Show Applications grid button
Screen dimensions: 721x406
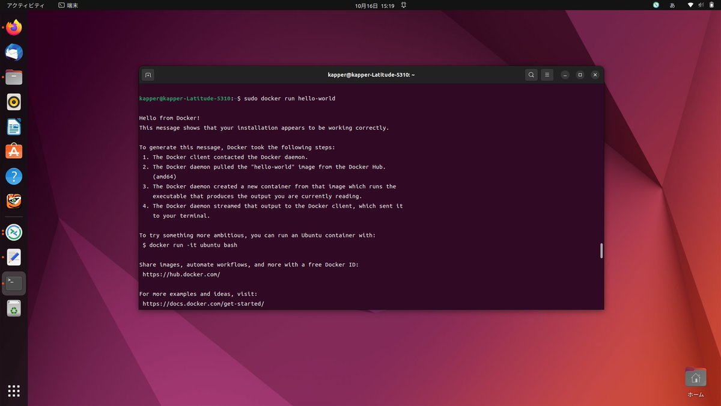point(14,391)
